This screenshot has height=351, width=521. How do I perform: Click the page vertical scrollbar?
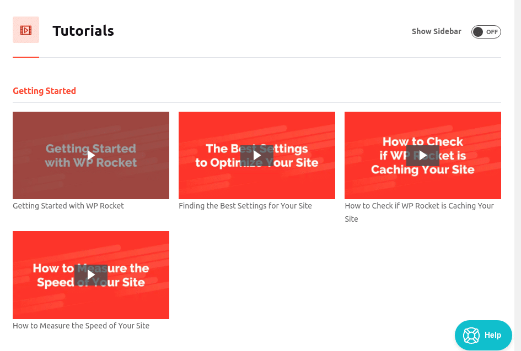click(x=518, y=175)
